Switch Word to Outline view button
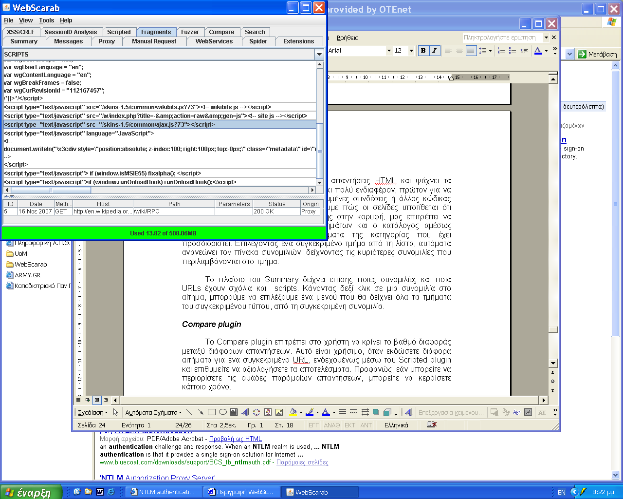The width and height of the screenshot is (623, 499). click(106, 400)
